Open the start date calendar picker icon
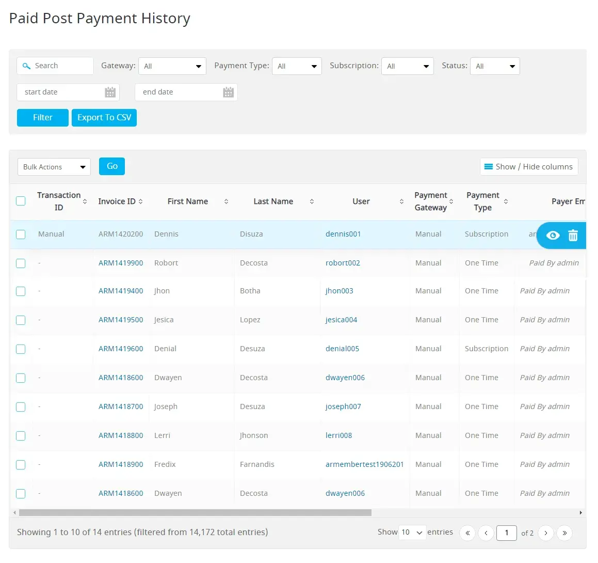598x563 pixels. point(110,92)
